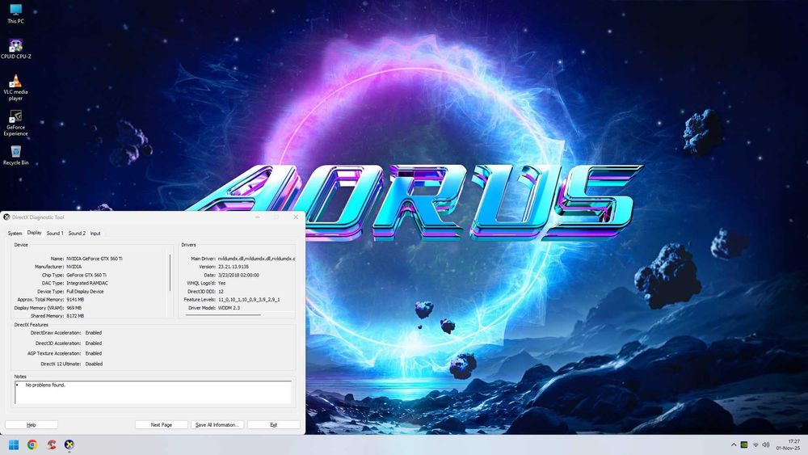Click Direct3D DDI value '12'

(x=221, y=292)
